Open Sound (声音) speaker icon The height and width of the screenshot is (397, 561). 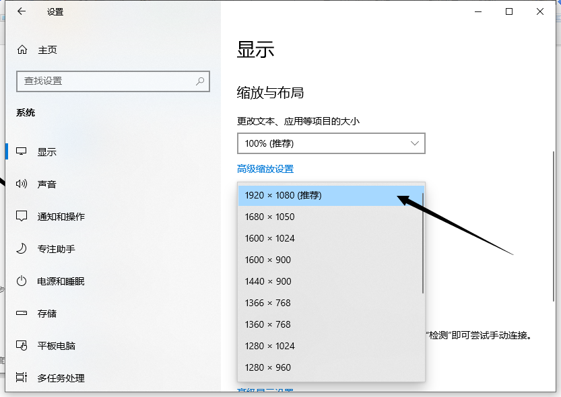pos(22,184)
